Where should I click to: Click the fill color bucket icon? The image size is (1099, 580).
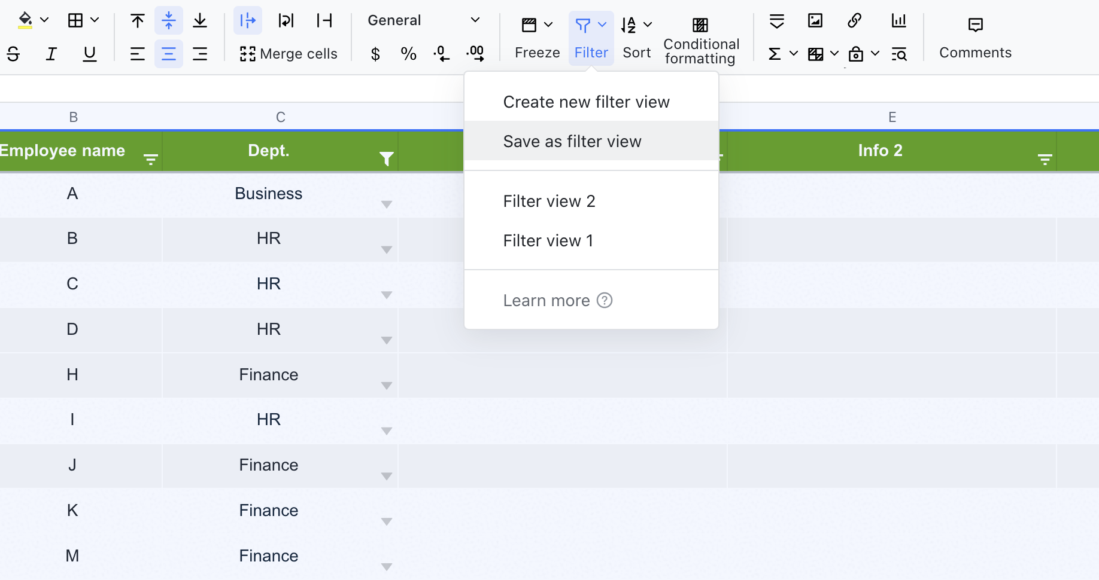pos(25,20)
